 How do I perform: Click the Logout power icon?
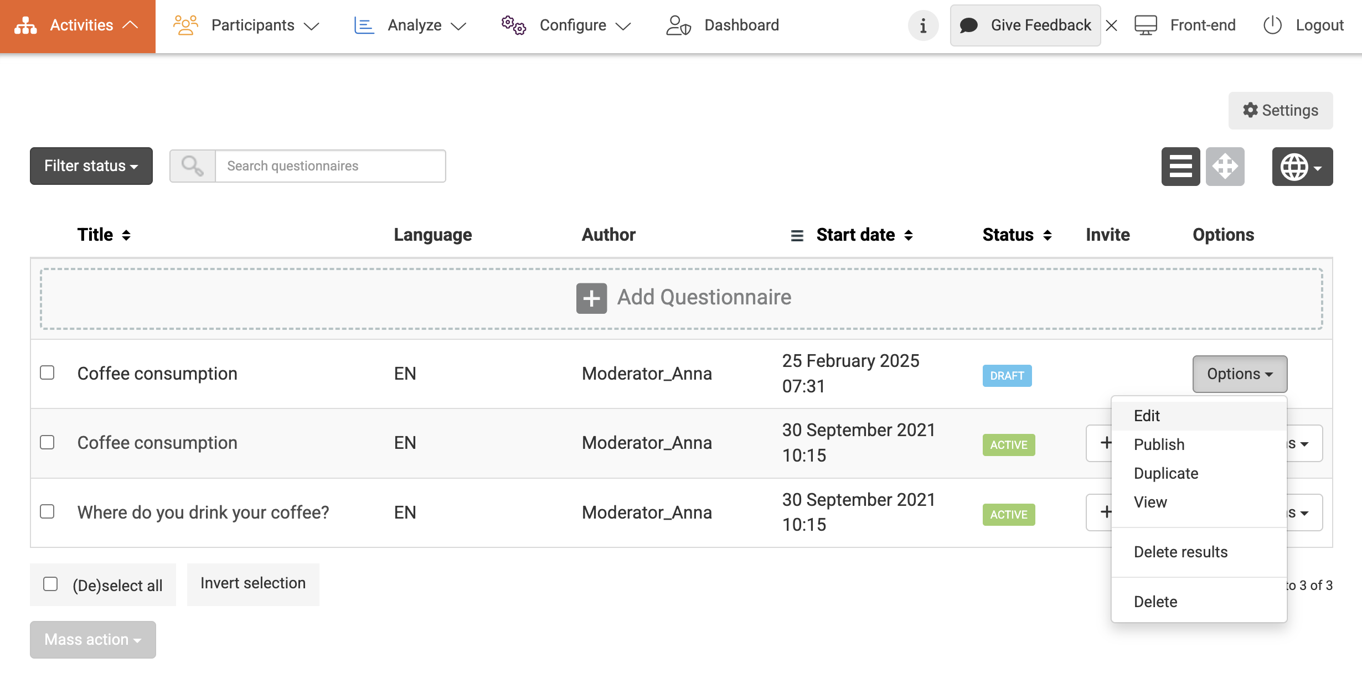click(x=1272, y=25)
